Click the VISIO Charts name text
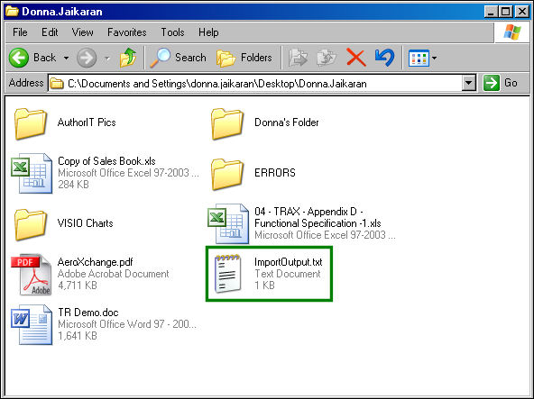The width and height of the screenshot is (534, 399). (85, 223)
